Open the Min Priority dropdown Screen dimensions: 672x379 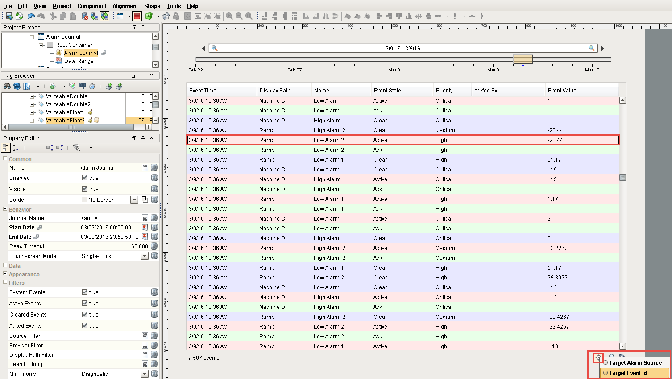coord(144,374)
